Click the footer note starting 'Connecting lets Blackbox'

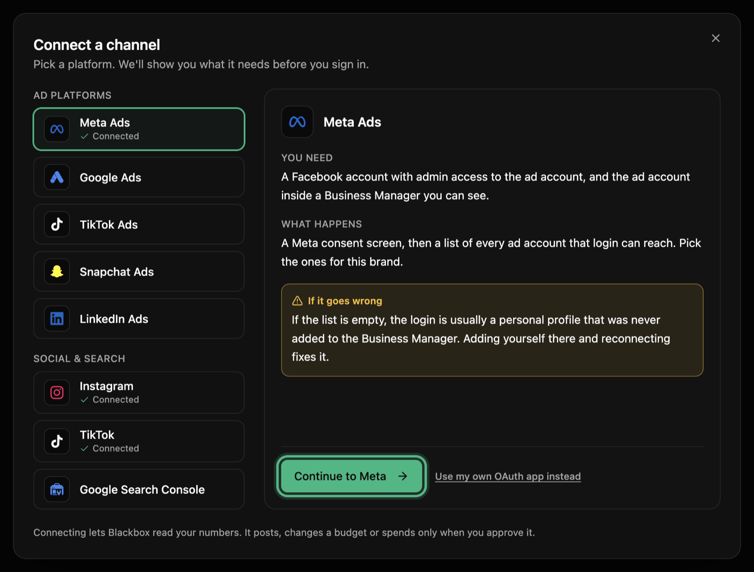pos(284,532)
